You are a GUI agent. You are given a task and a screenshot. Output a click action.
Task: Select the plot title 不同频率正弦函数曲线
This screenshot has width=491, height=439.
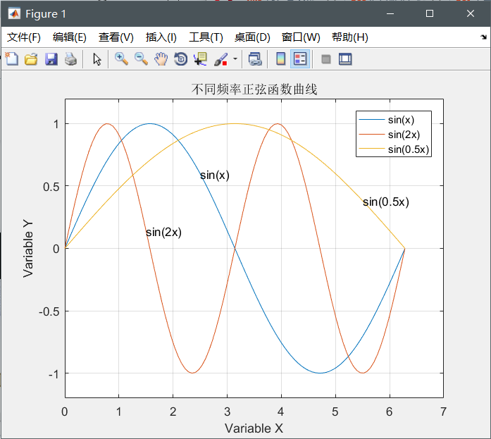point(254,89)
